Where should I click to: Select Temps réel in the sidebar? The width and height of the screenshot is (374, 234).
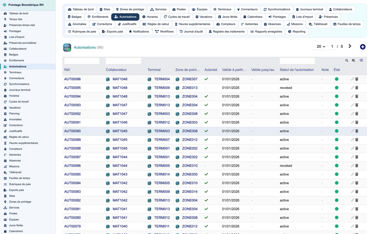16,19
